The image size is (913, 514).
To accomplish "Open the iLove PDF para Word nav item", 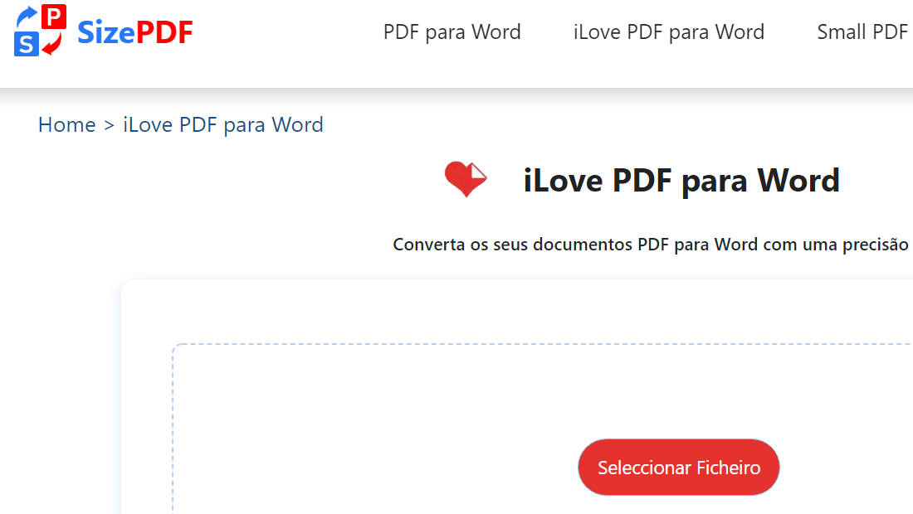I will click(x=669, y=32).
